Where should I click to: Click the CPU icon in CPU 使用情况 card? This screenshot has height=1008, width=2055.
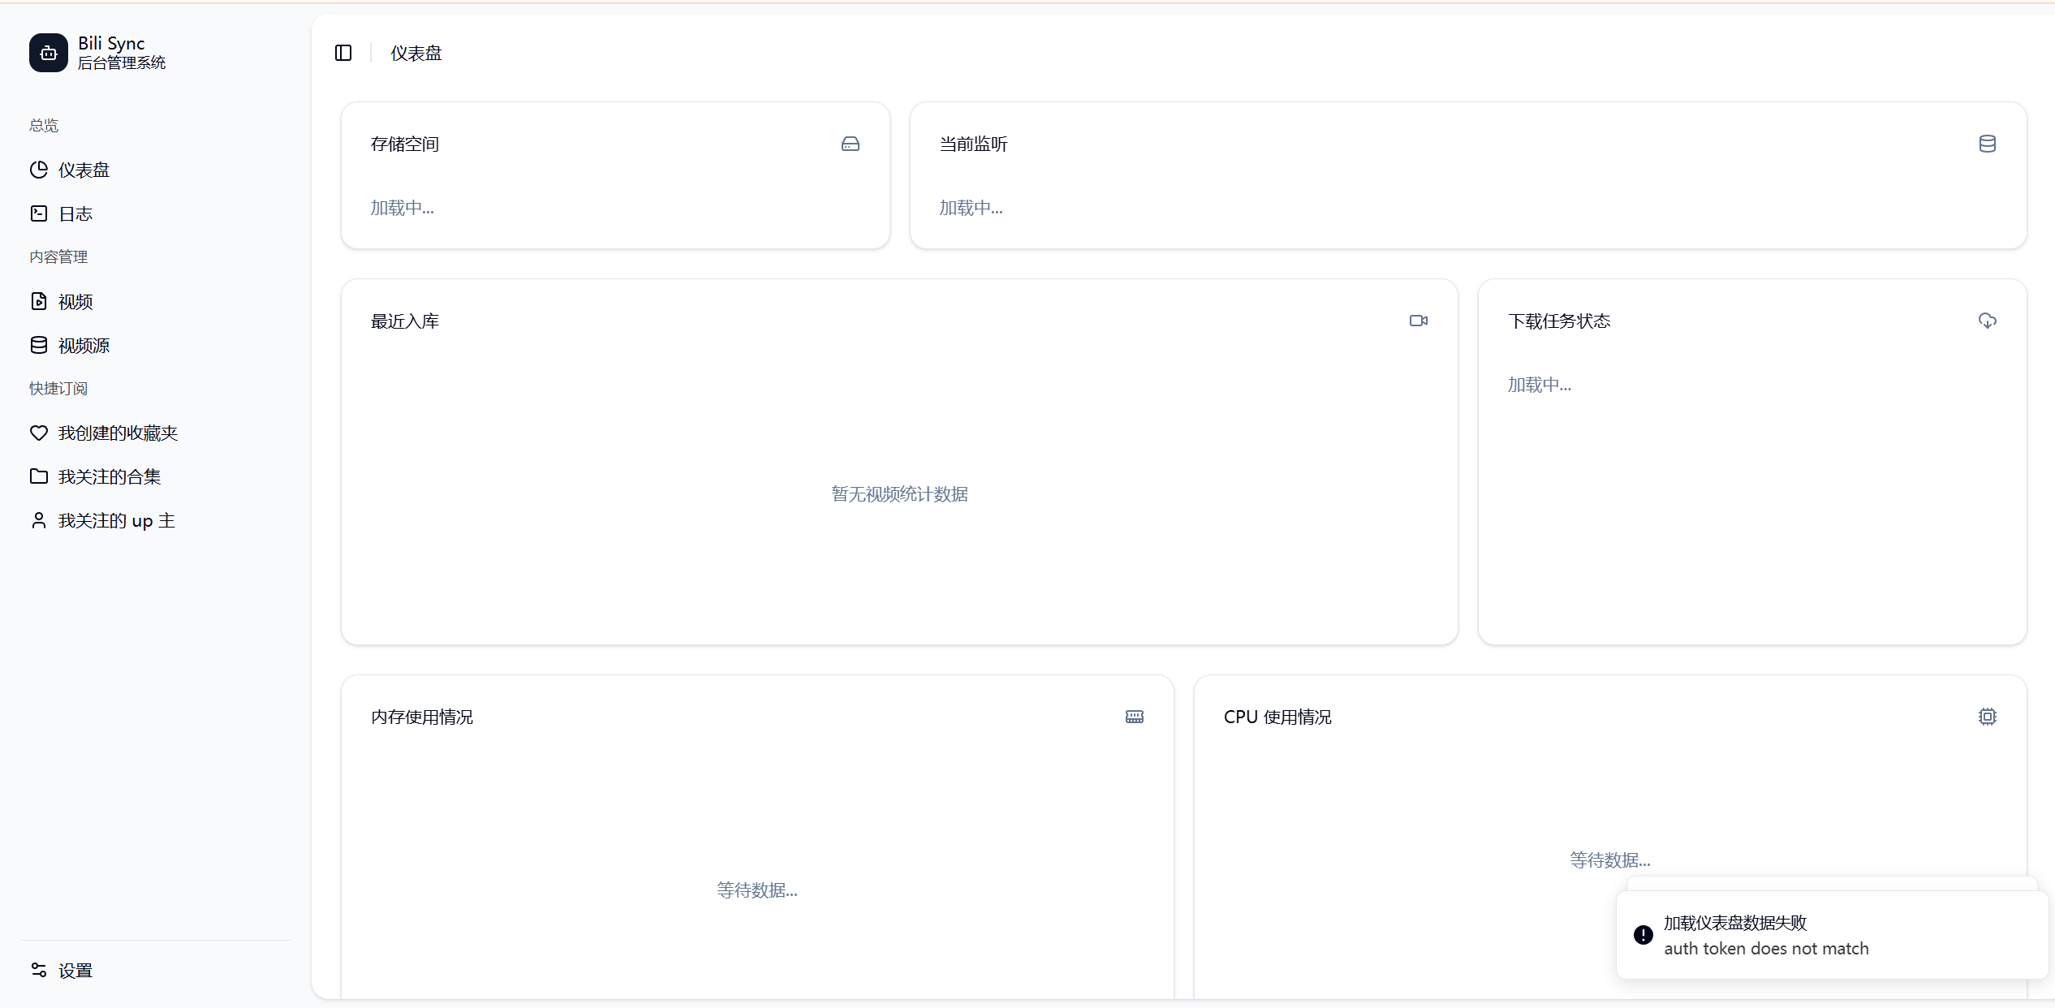pyautogui.click(x=1987, y=717)
